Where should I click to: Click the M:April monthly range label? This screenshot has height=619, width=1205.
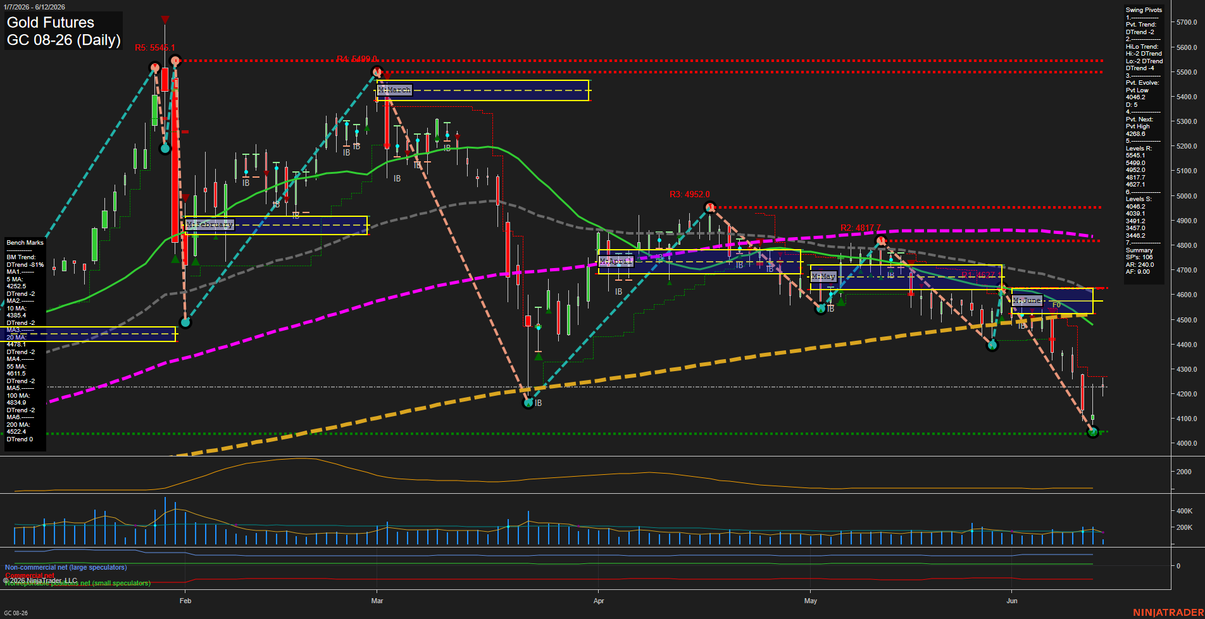click(x=616, y=260)
